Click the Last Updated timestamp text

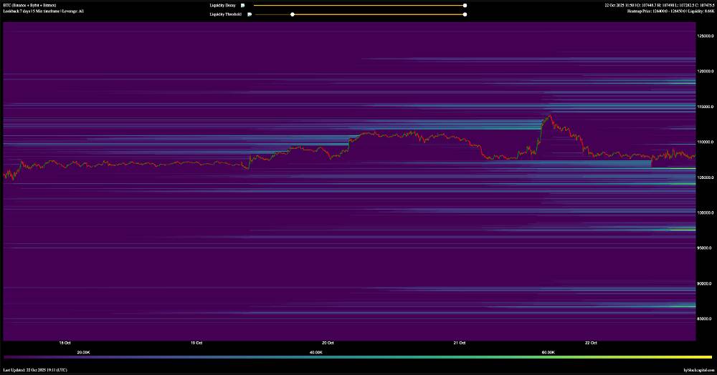tap(35, 370)
